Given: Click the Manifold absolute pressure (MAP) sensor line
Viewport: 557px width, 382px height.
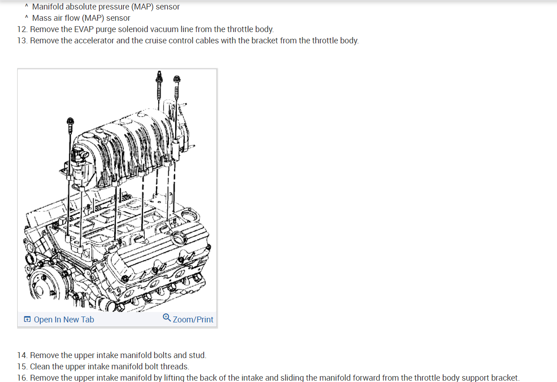Looking at the screenshot, I should click(106, 7).
